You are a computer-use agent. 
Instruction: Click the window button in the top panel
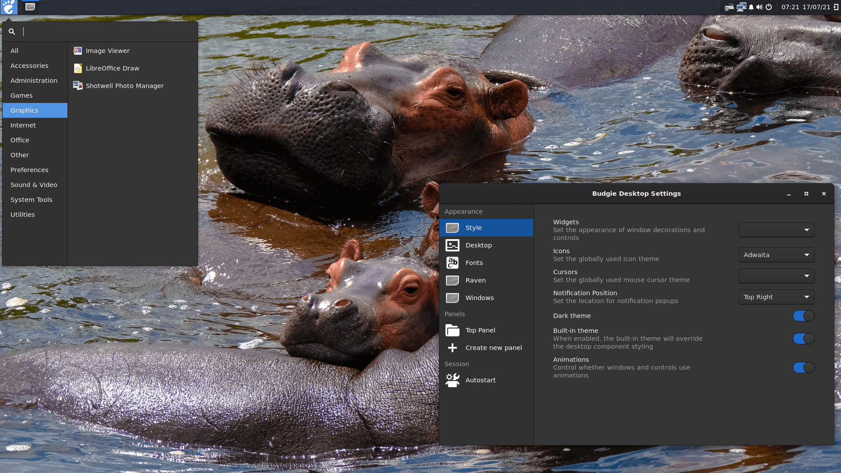click(x=30, y=7)
